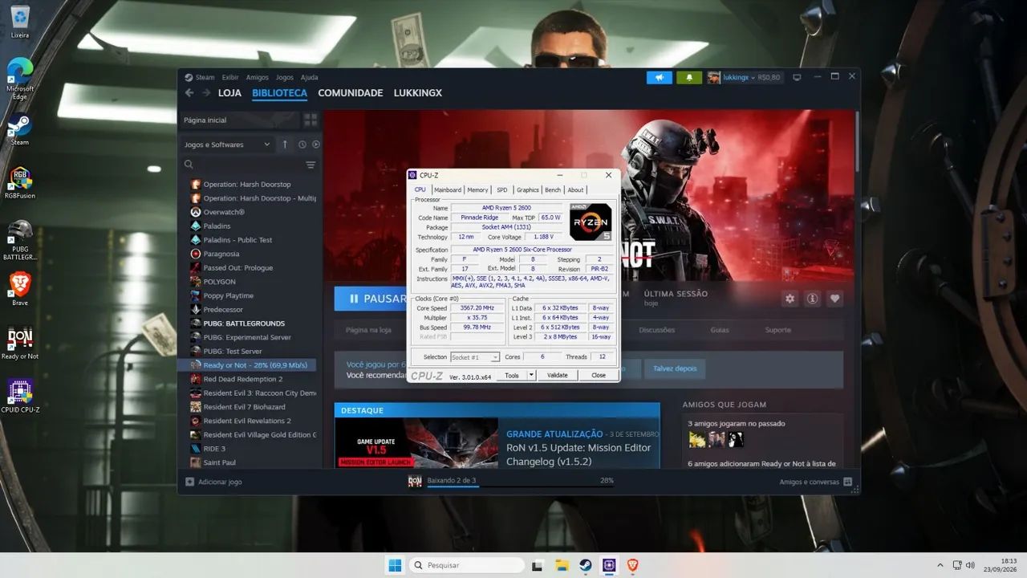The width and height of the screenshot is (1027, 578).
Task: Open game settings gear icon
Action: [790, 299]
